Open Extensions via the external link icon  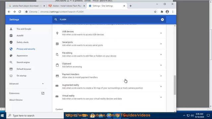pyautogui.click(x=43, y=93)
